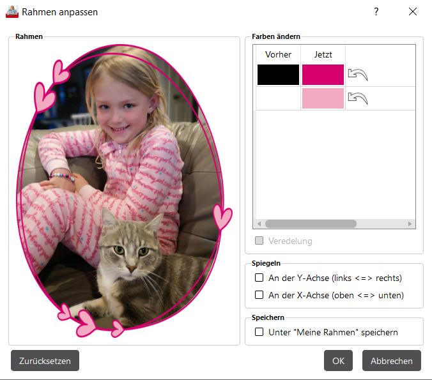Enable mirroring on the X-Achse

tap(259, 295)
